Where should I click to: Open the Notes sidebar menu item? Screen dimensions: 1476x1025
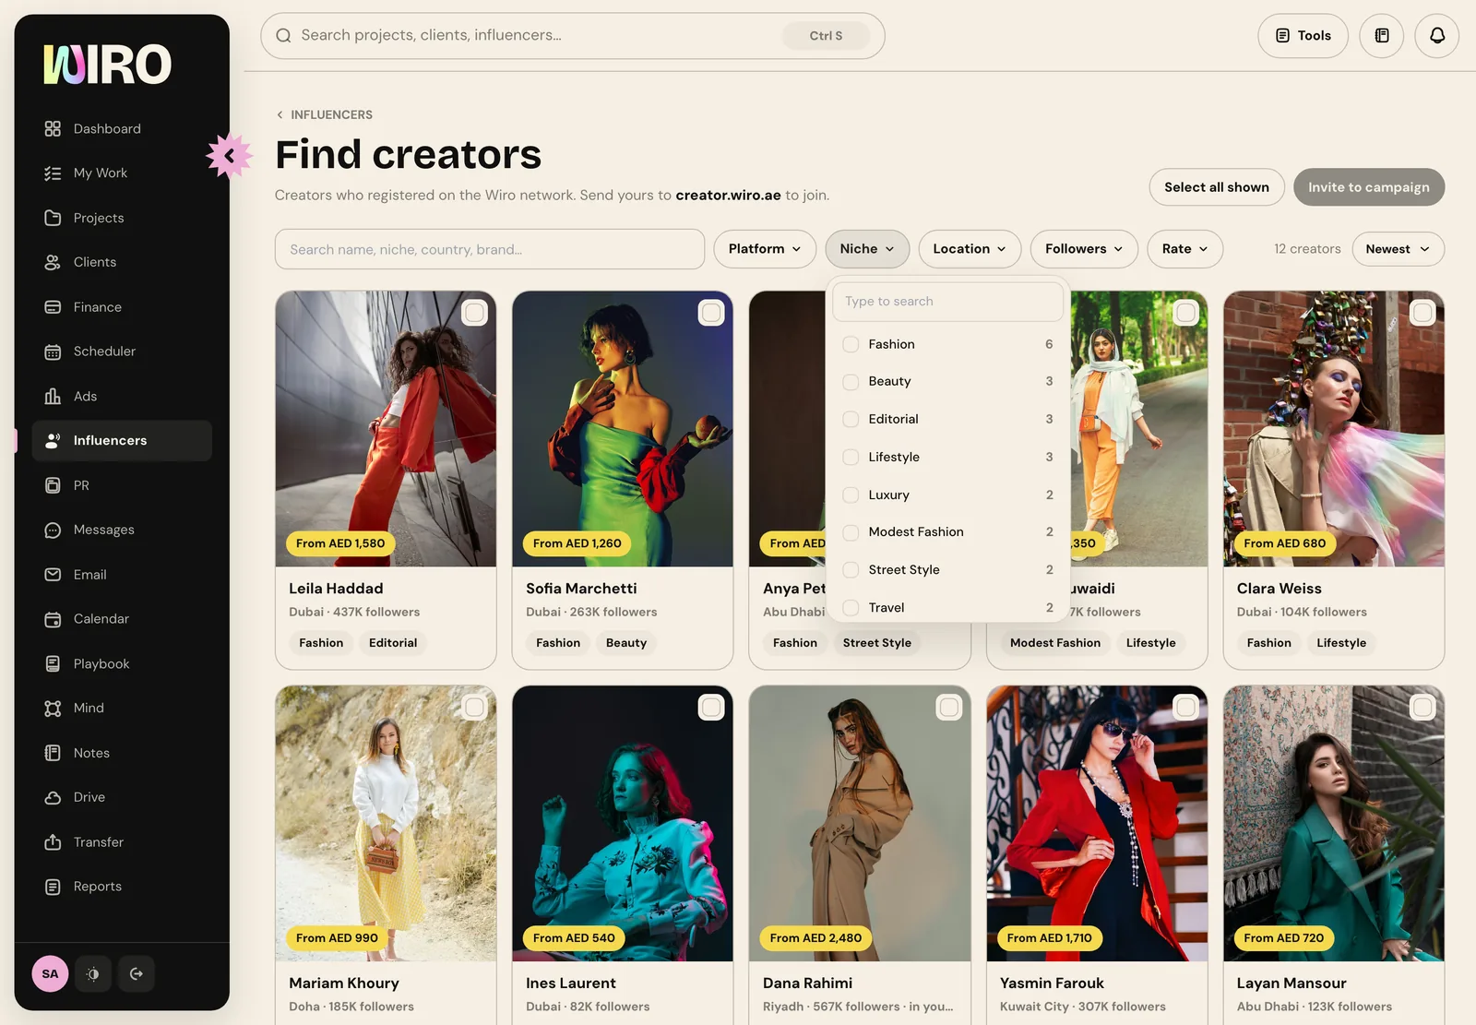coord(122,753)
